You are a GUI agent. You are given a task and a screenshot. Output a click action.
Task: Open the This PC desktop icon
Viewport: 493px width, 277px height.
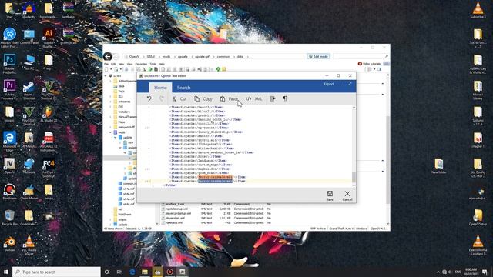pos(29,62)
